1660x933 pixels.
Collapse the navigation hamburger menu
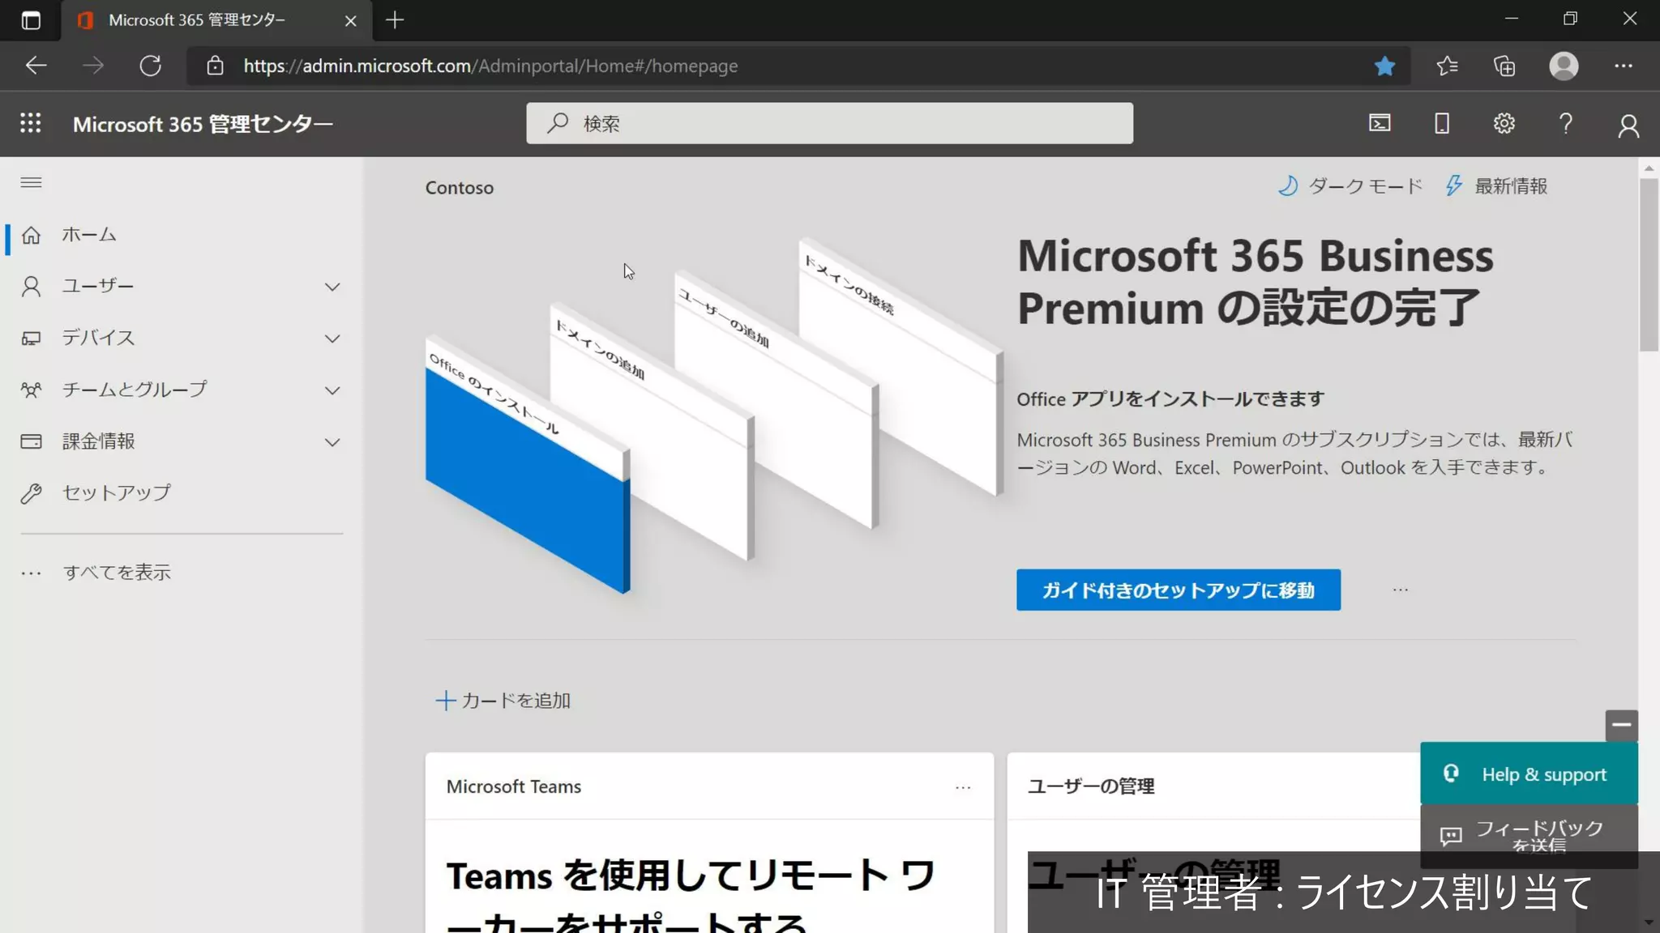point(31,183)
